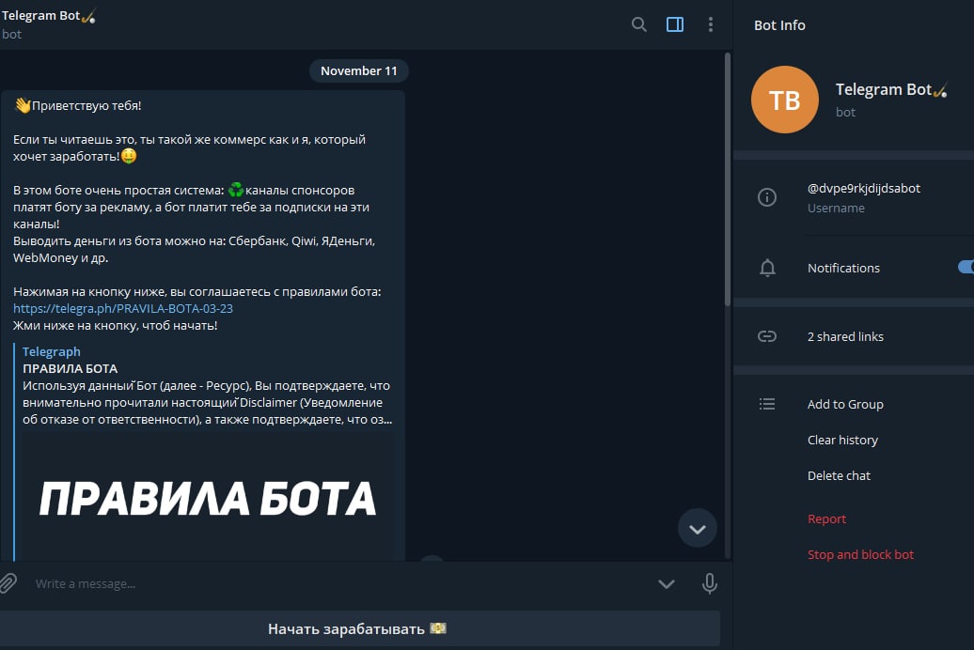Image resolution: width=974 pixels, height=650 pixels.
Task: Start voice message with microphone icon
Action: (x=710, y=583)
